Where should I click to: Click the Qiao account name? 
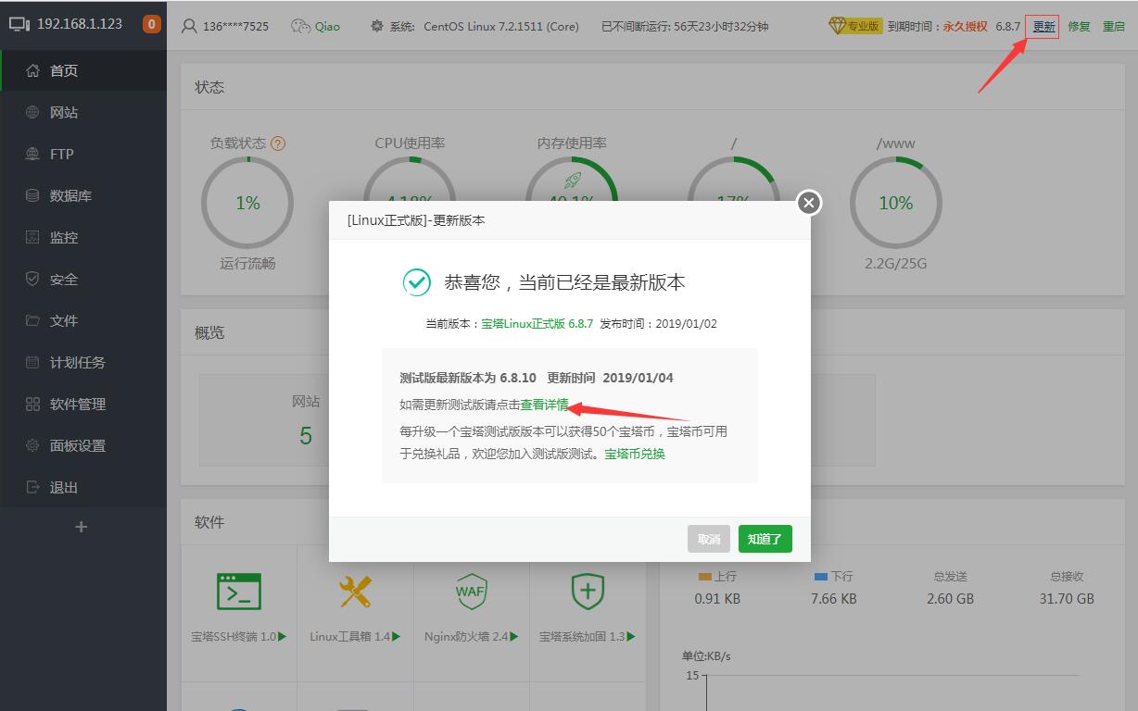pyautogui.click(x=327, y=26)
